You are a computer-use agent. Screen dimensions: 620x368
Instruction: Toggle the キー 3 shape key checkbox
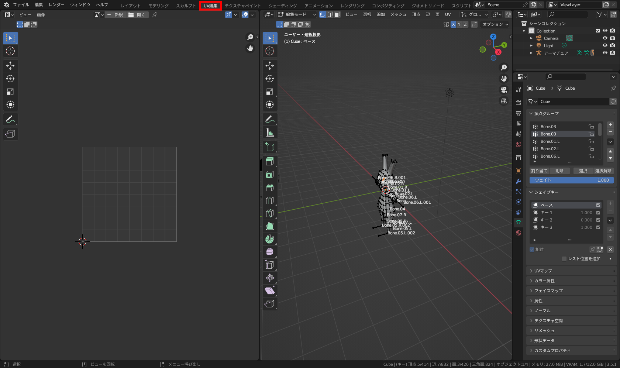pyautogui.click(x=598, y=227)
